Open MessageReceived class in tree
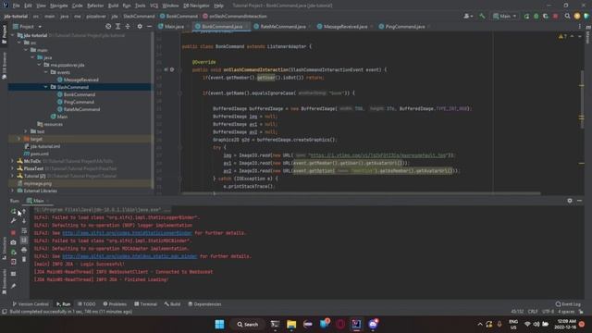The height and width of the screenshot is (333, 592). click(x=78, y=80)
